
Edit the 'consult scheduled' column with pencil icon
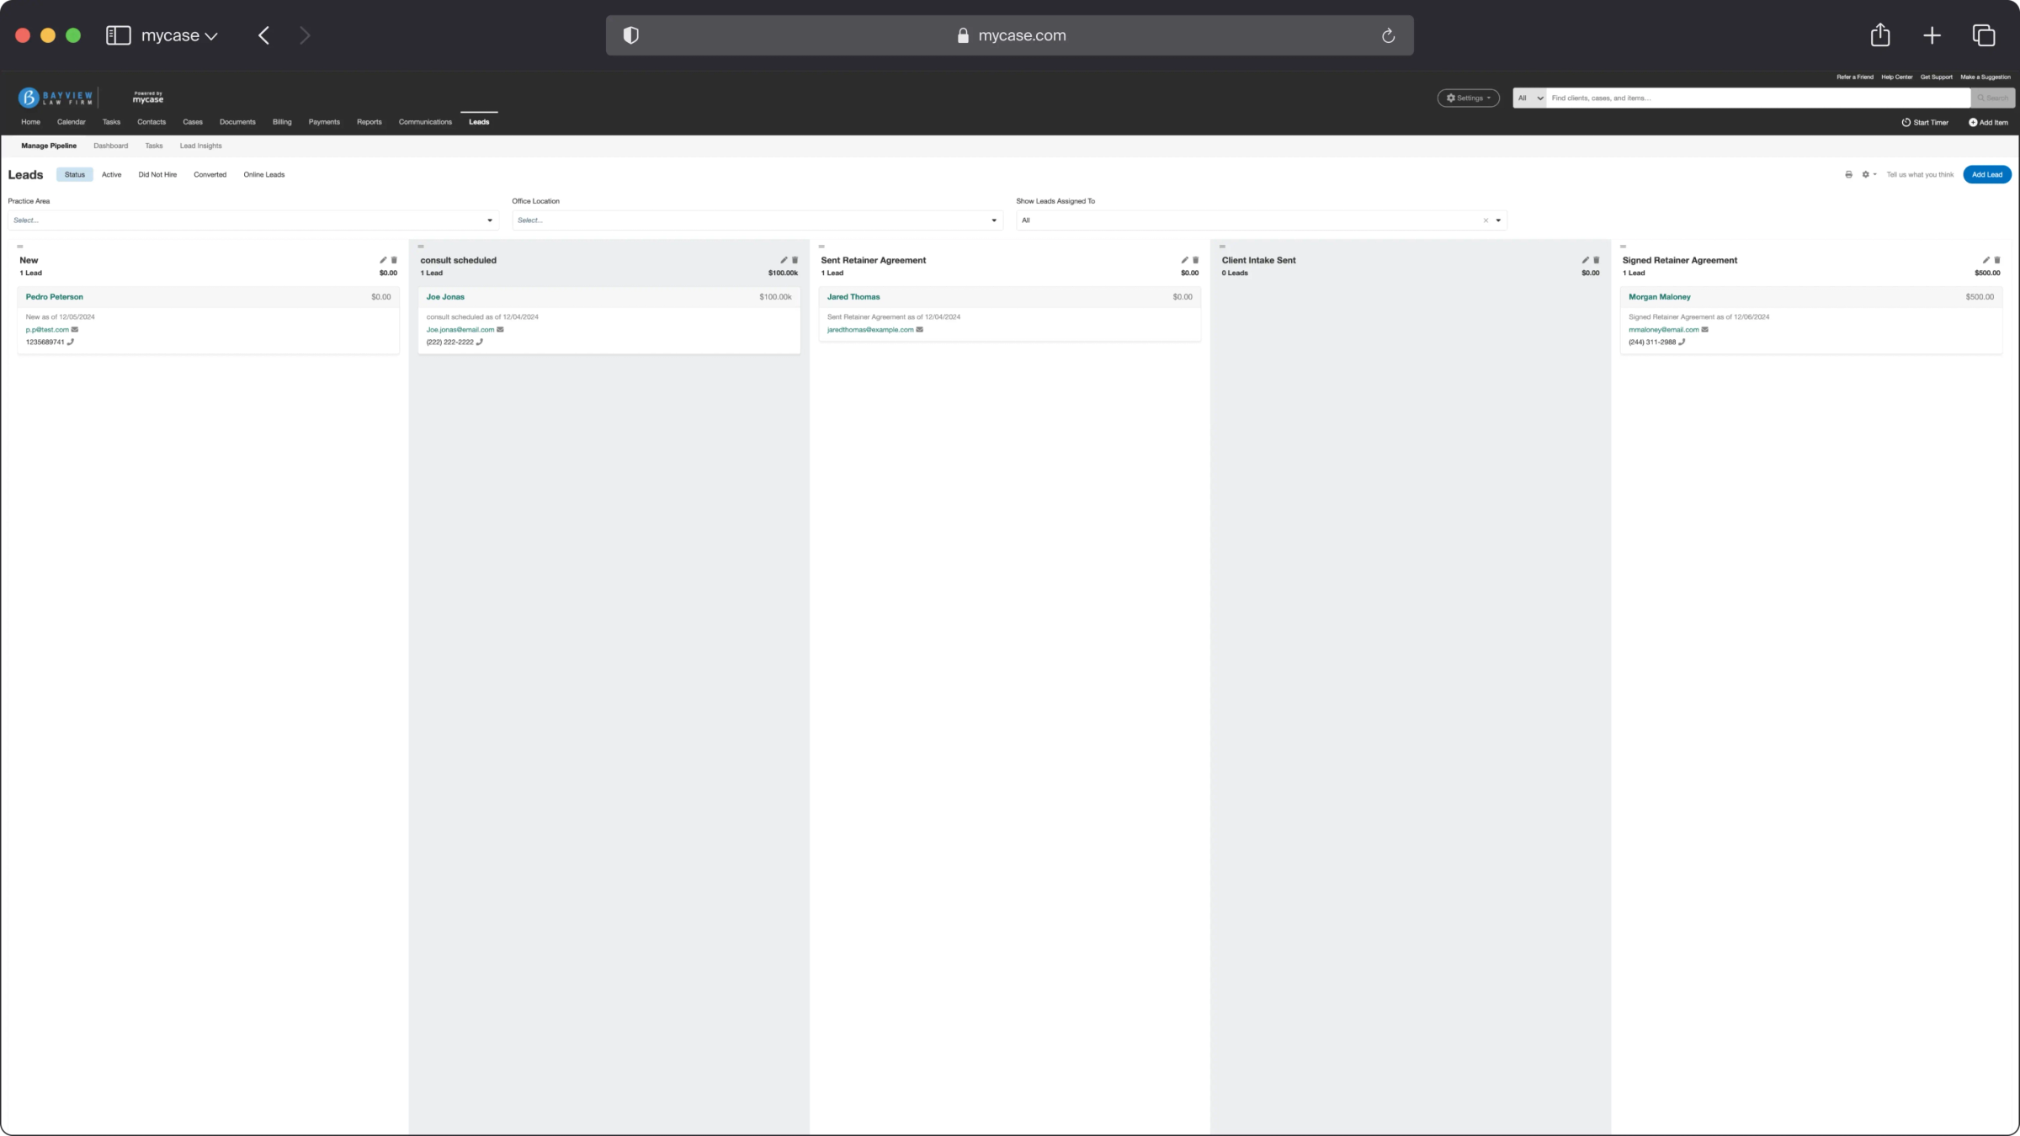click(x=783, y=260)
